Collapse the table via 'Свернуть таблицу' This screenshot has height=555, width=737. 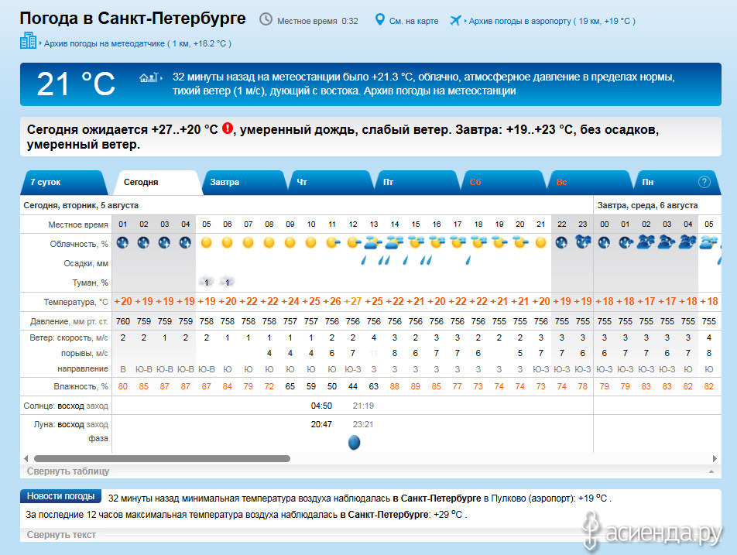pyautogui.click(x=68, y=471)
